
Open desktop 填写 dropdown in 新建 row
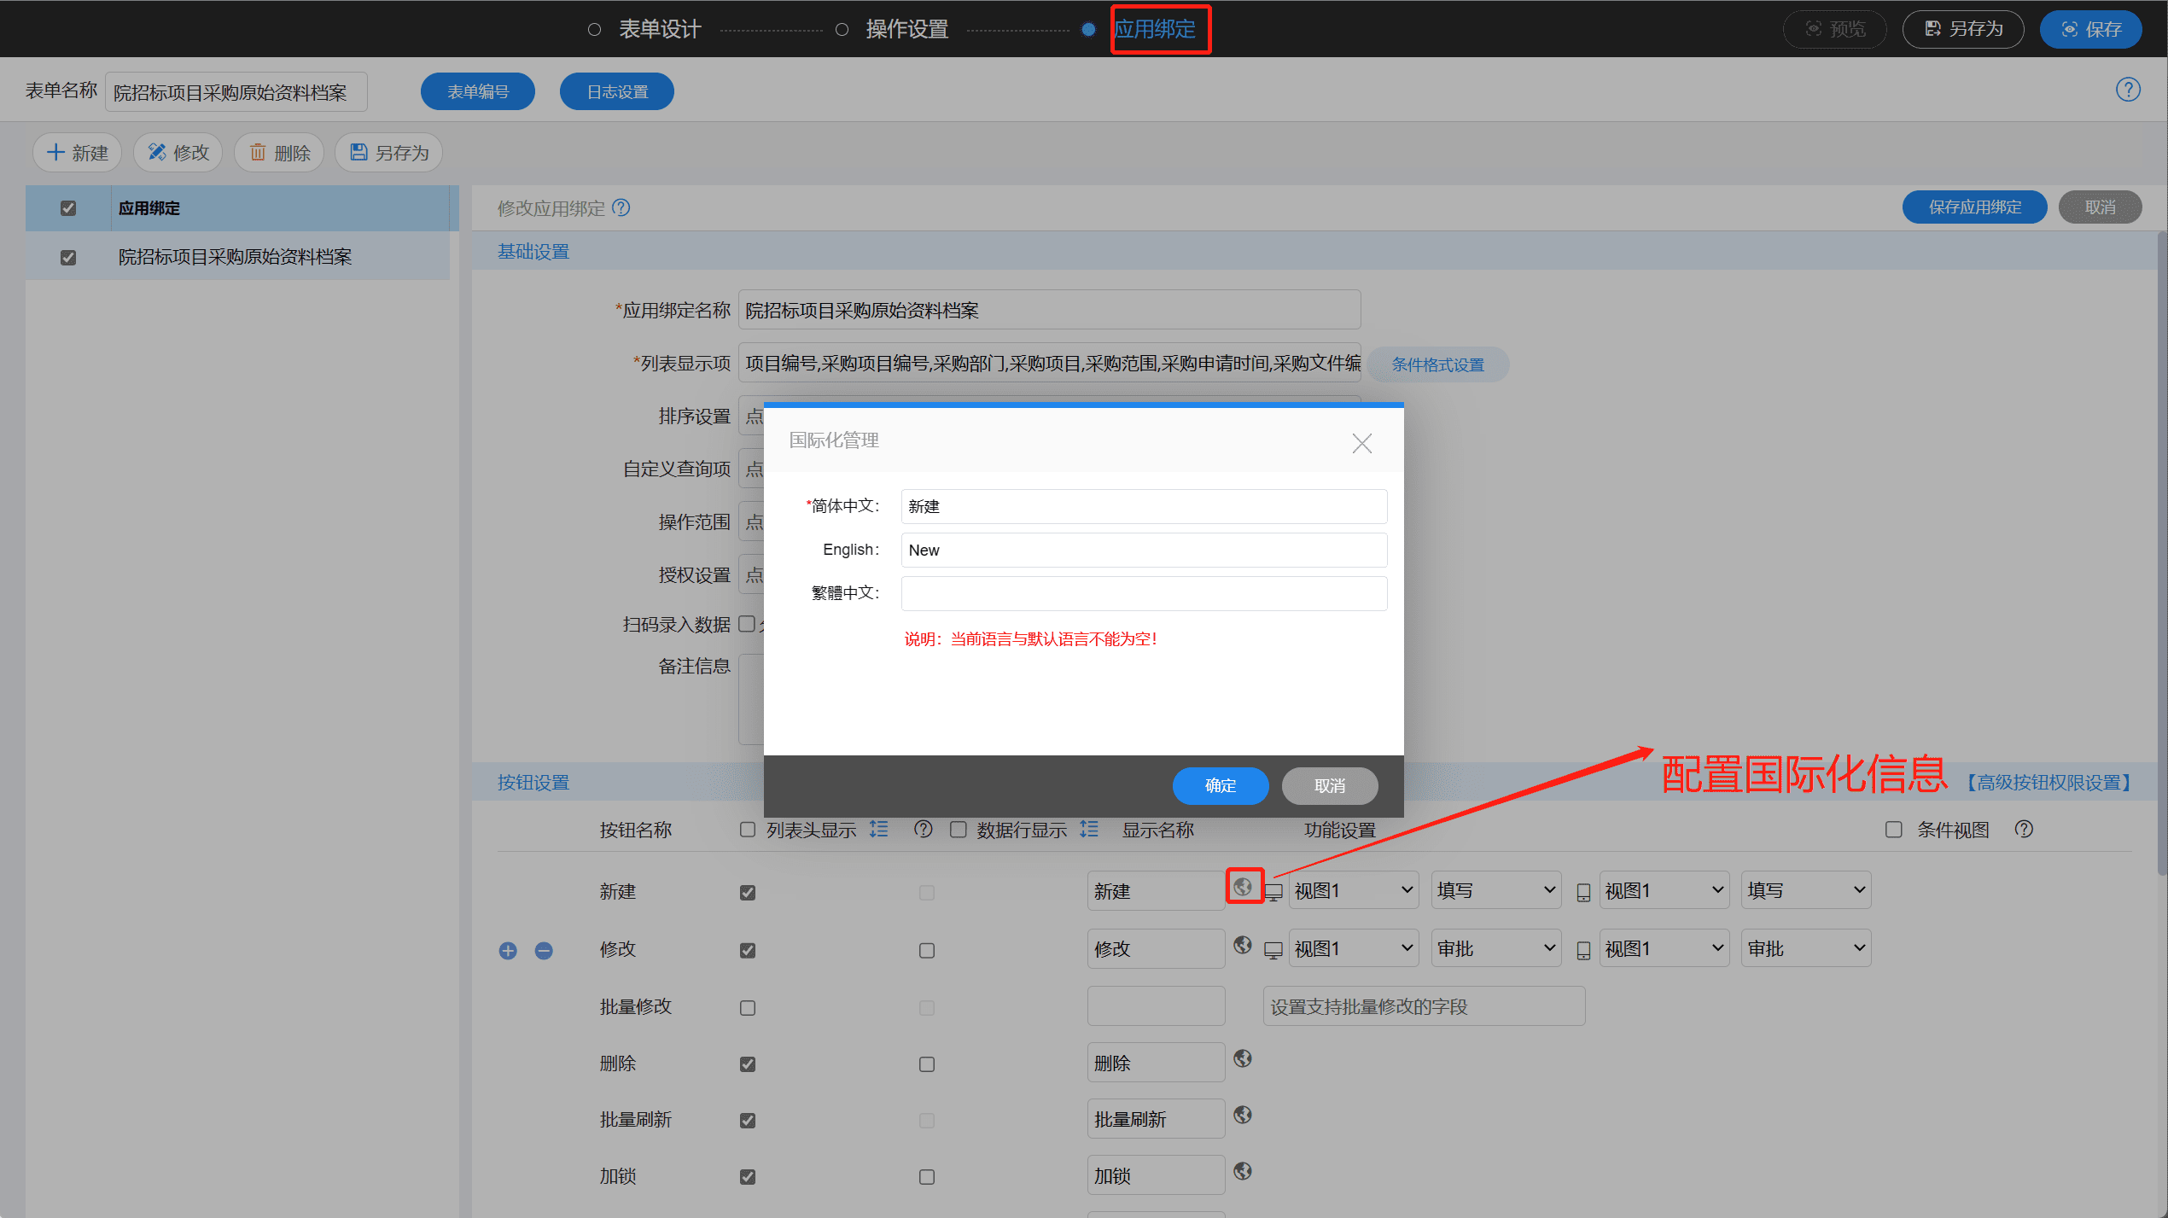1496,890
